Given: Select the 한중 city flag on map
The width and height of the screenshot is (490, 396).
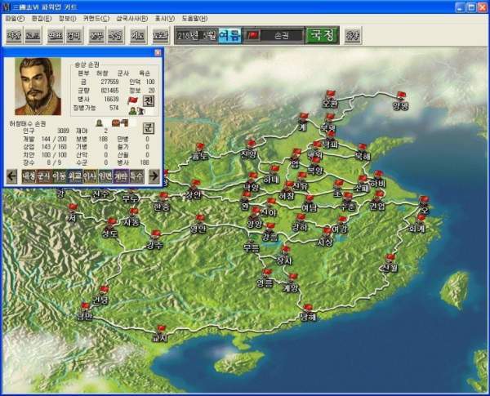Looking at the screenshot, I should [x=163, y=198].
